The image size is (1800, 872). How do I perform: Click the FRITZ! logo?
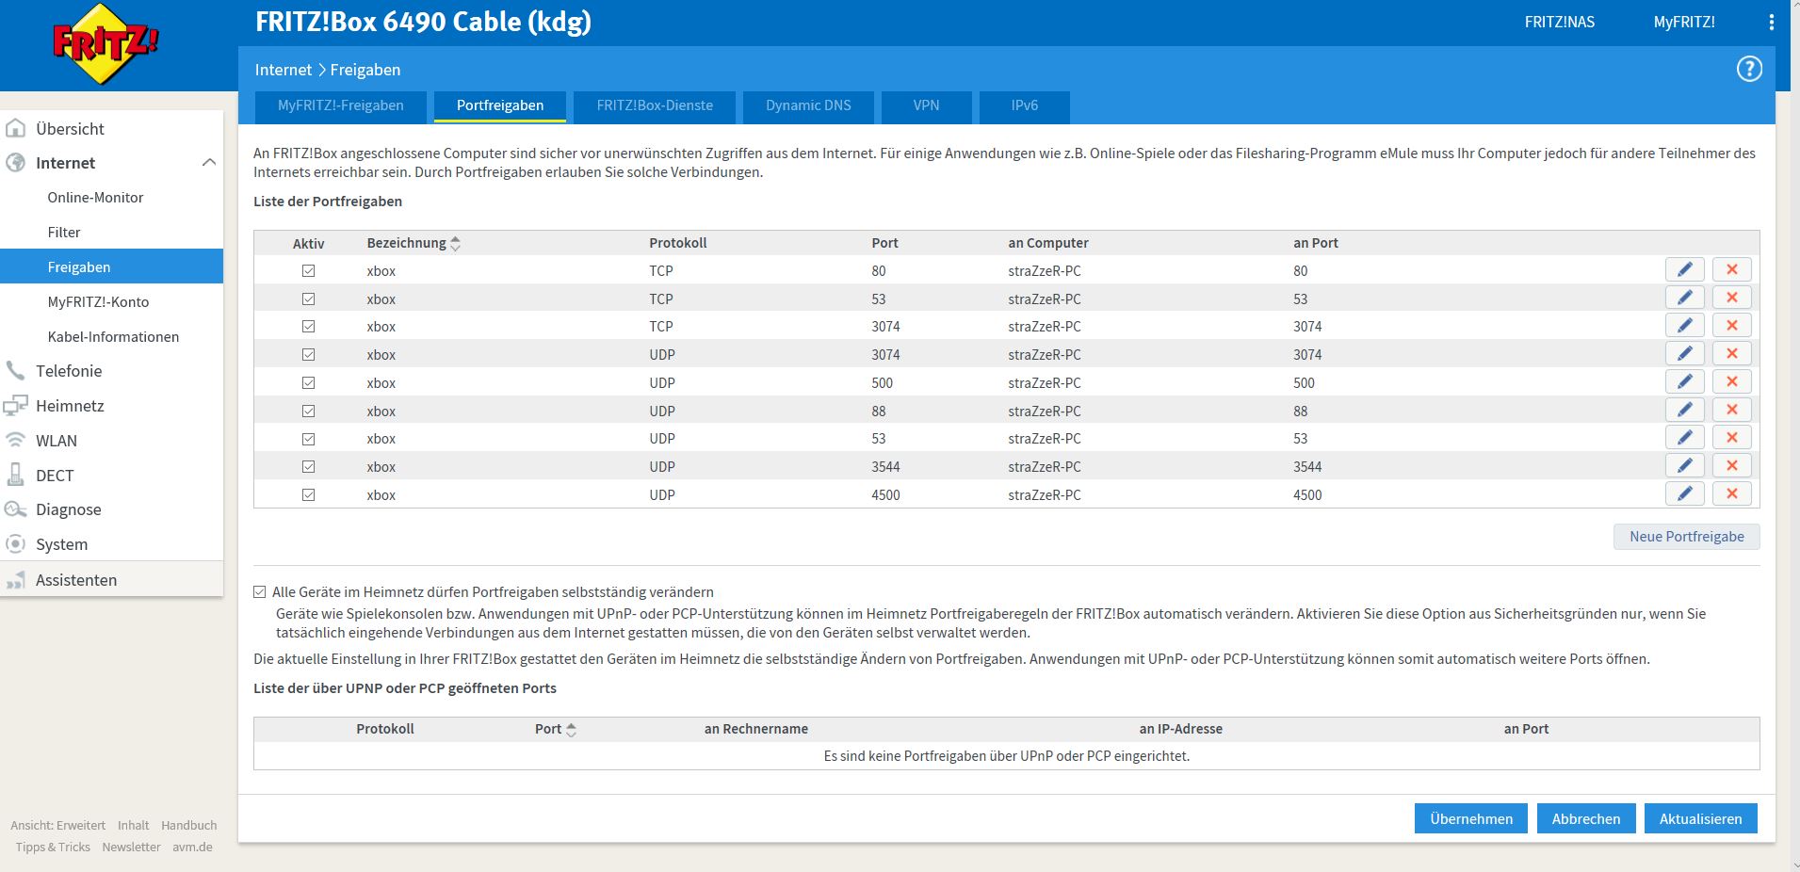pyautogui.click(x=106, y=43)
